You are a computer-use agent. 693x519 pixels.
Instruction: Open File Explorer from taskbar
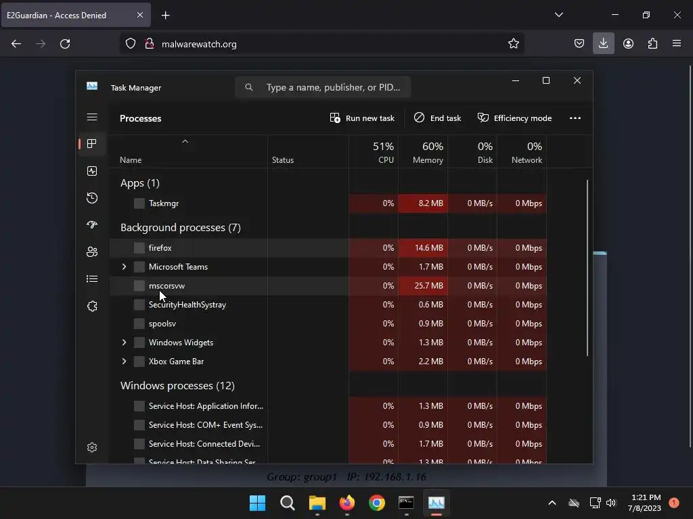pos(317,503)
